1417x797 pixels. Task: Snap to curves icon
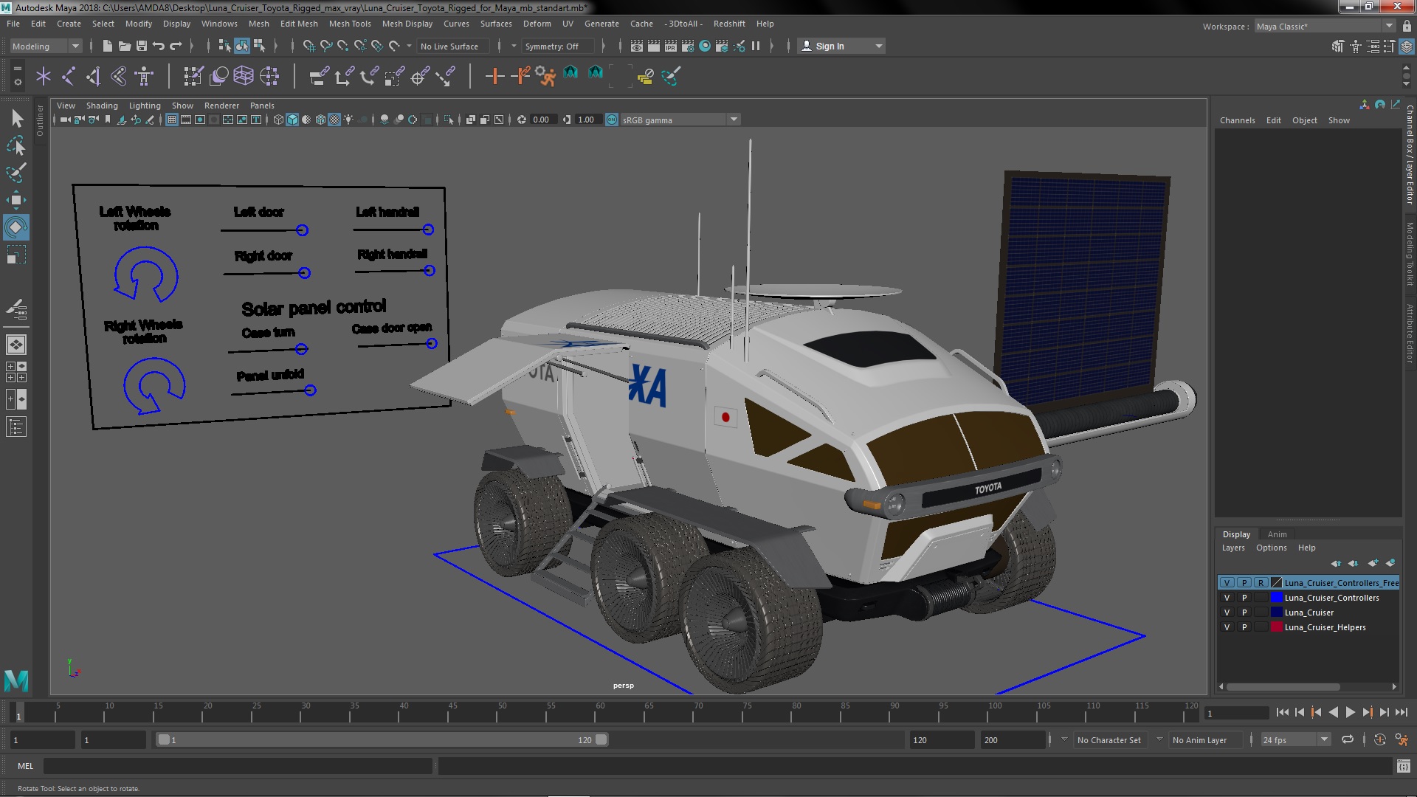(326, 46)
